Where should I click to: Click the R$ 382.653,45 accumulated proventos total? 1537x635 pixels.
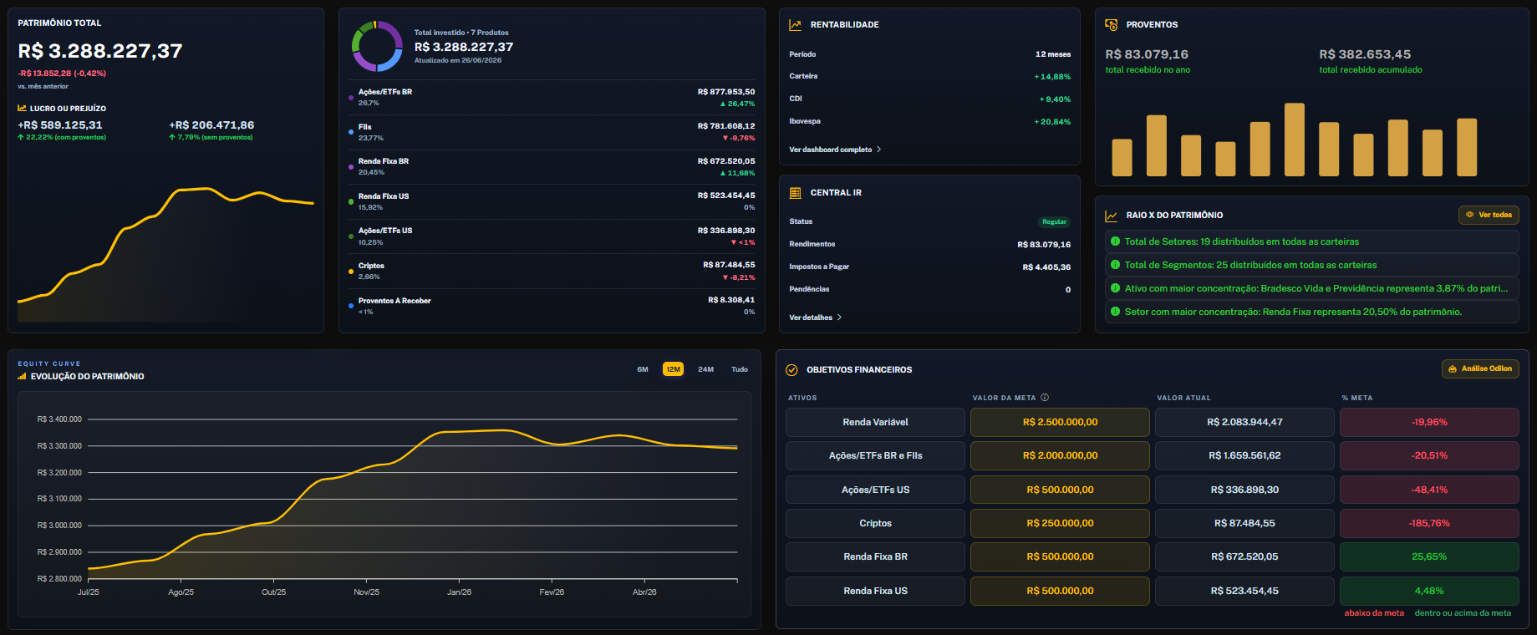tap(1365, 54)
